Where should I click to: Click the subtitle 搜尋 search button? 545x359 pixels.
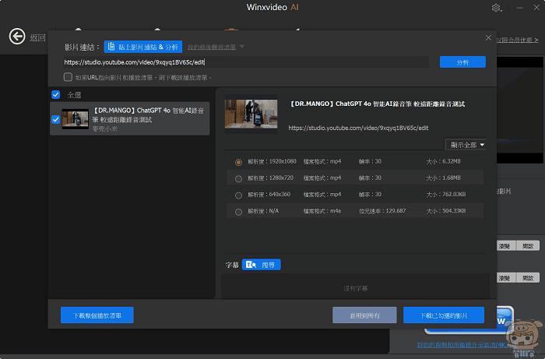(262, 265)
